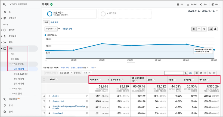
Task: Open 관리 admin gear in sidebar
Action: point(5,112)
